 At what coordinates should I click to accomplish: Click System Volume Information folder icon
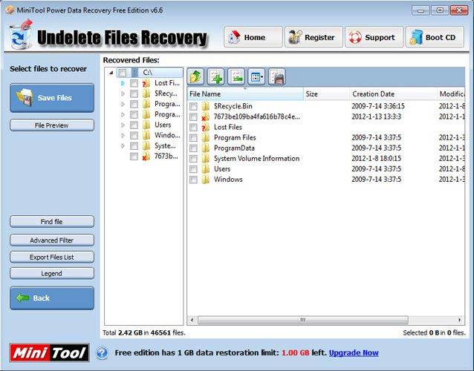click(x=206, y=159)
